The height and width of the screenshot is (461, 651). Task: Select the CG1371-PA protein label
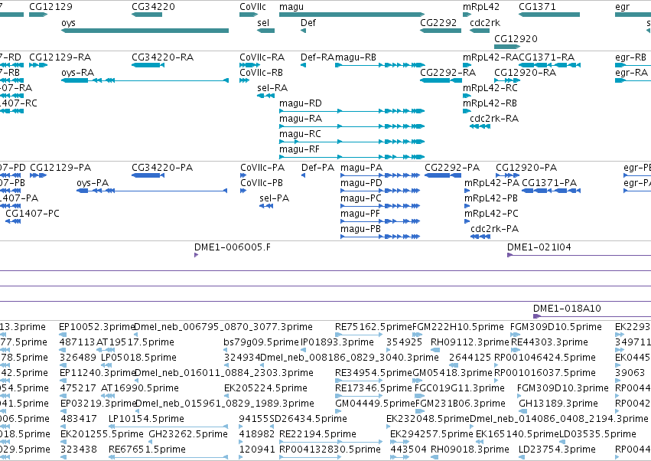[x=549, y=183]
